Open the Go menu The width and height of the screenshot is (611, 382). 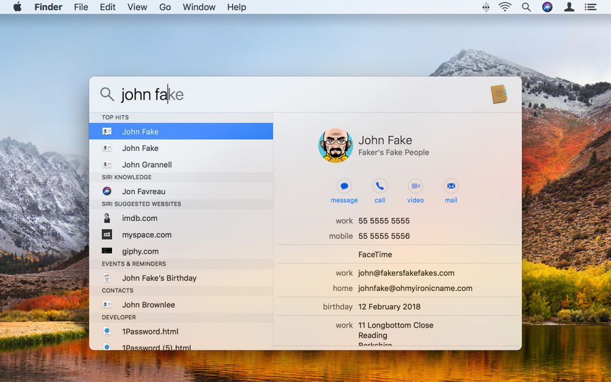[x=165, y=7]
